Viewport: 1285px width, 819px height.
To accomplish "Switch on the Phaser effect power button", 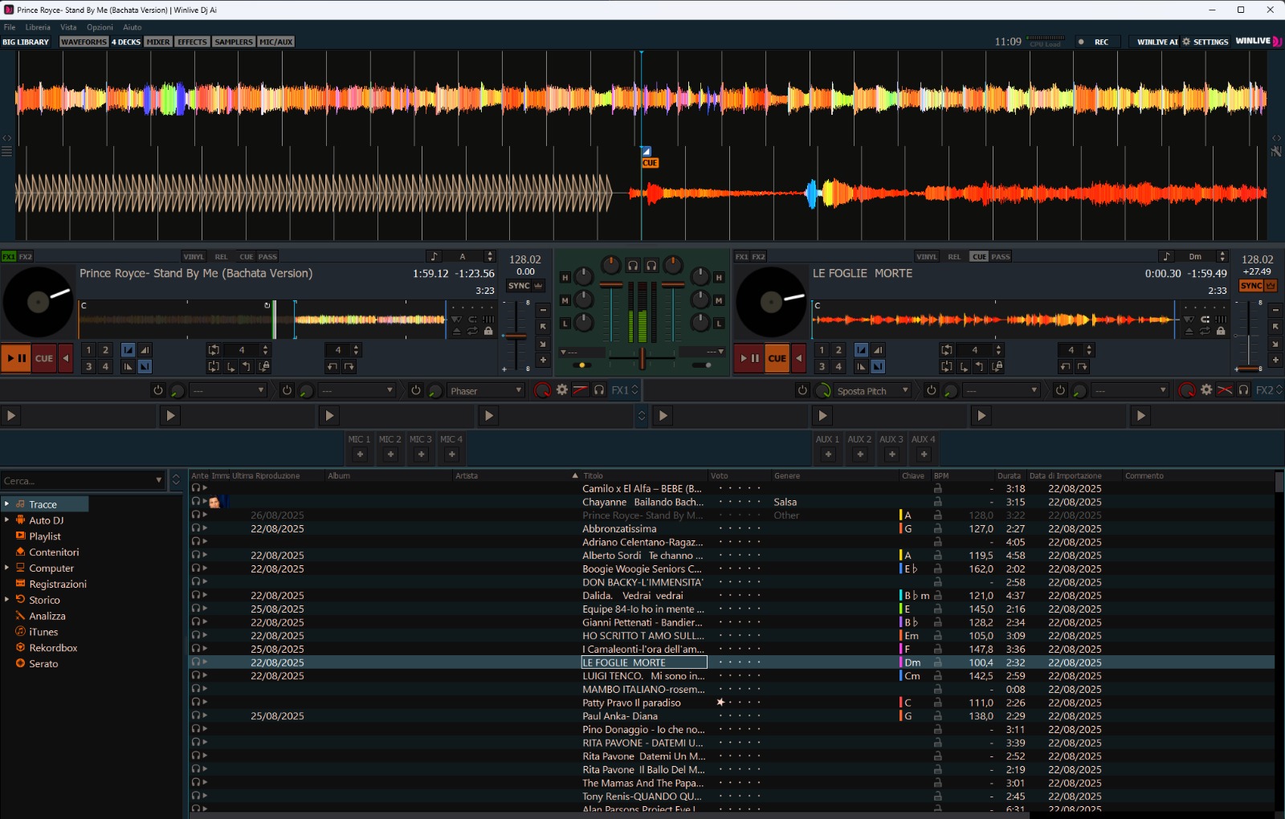I will (x=415, y=390).
